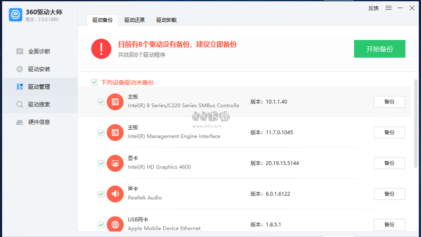This screenshot has width=421, height=237.
Task: Click motherboard icon for Management Engine Interface
Action: [115, 132]
